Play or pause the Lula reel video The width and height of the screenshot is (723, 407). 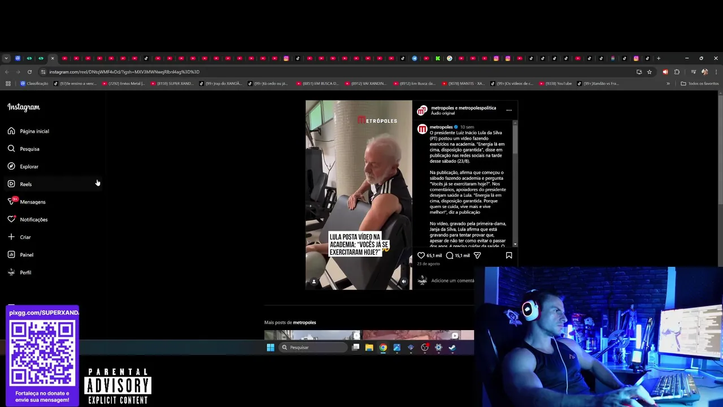click(359, 195)
